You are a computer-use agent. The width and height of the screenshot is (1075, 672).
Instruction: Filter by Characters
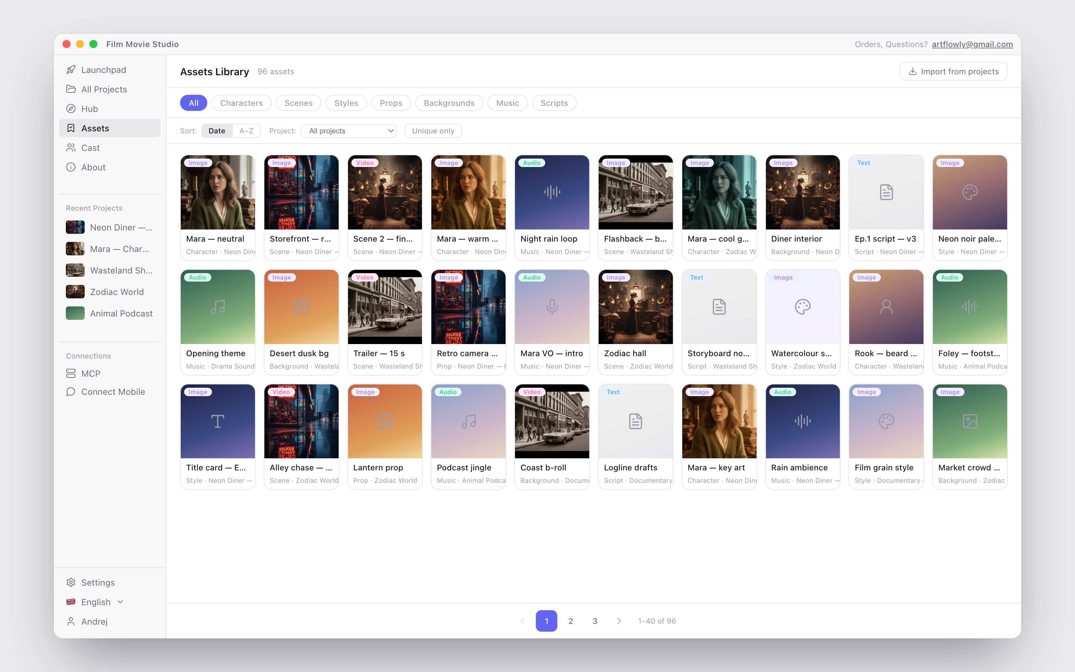tap(241, 103)
